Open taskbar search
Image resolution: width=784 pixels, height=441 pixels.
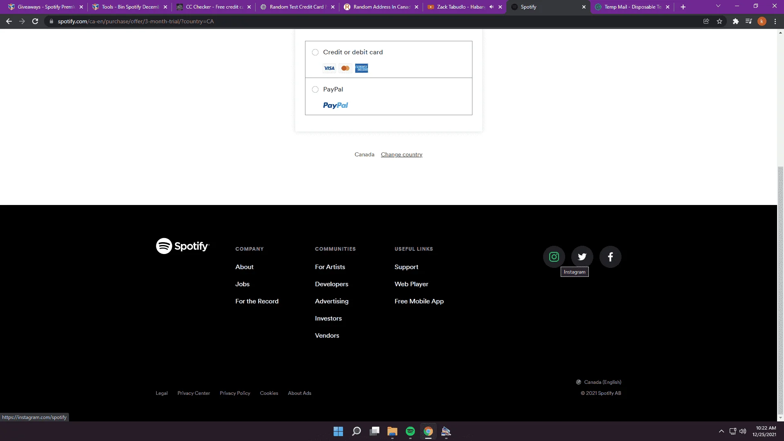point(356,431)
